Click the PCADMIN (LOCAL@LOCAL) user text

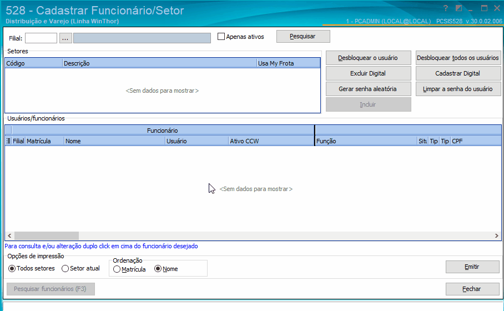tap(389, 21)
